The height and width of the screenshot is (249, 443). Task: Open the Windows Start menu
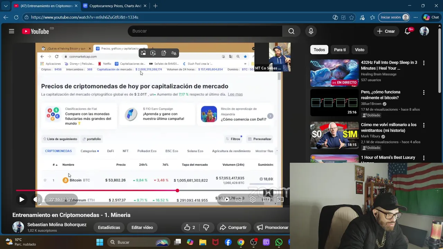coord(100,242)
